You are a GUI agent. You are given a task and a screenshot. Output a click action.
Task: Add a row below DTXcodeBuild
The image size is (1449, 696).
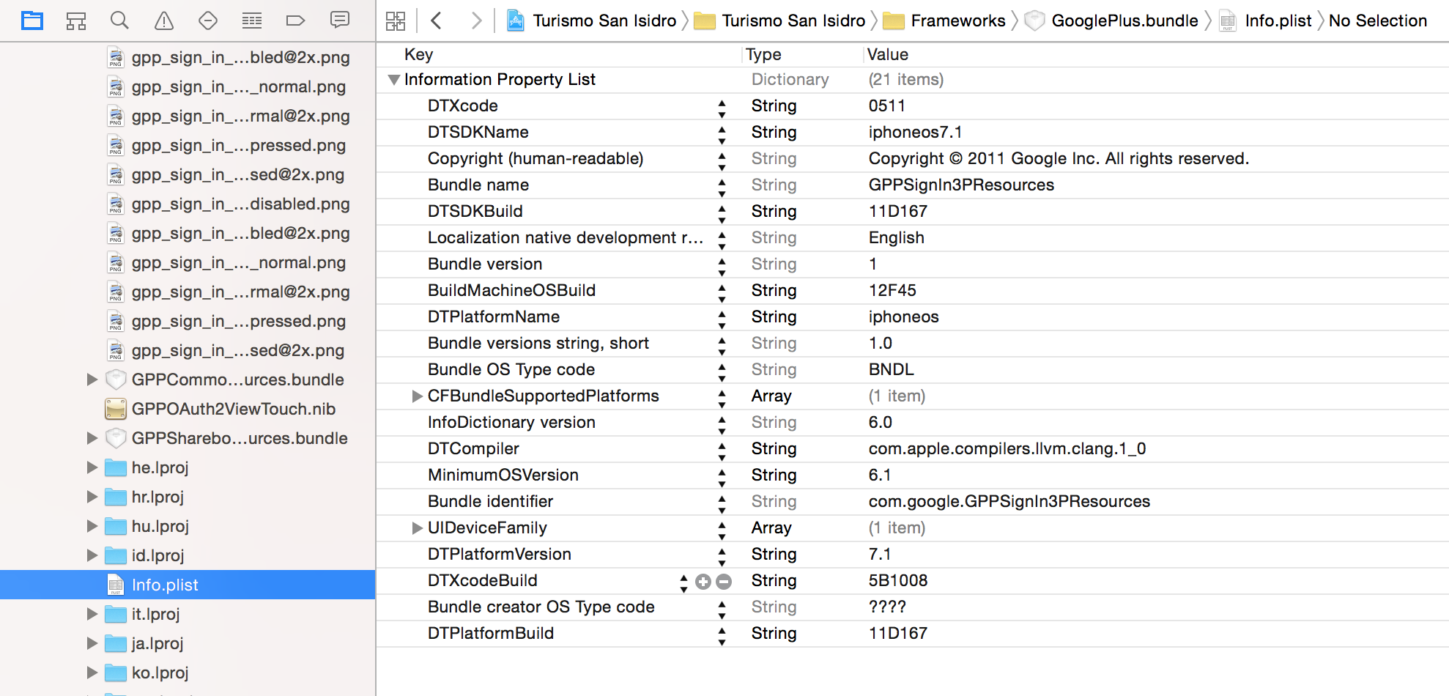(x=703, y=582)
